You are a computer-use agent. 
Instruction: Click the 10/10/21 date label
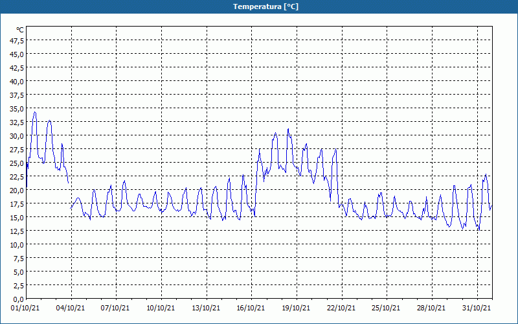point(161,308)
